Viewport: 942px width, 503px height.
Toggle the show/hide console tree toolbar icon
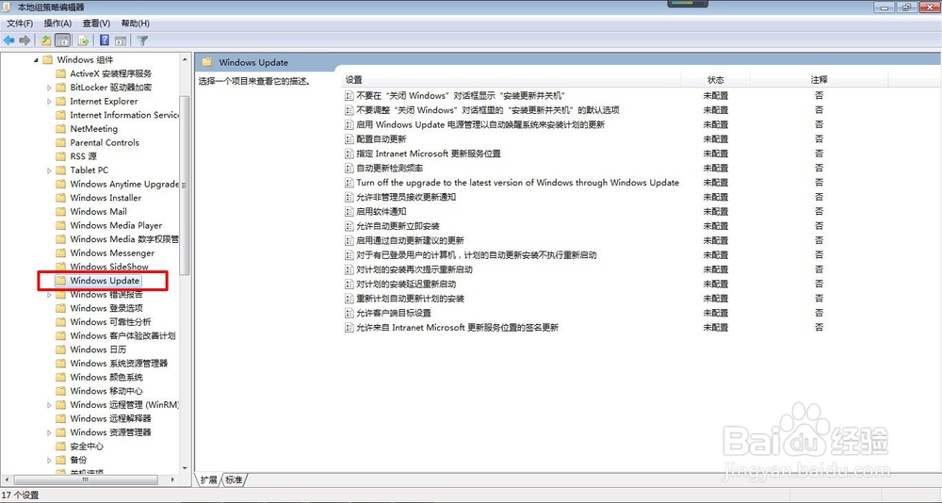pos(62,41)
